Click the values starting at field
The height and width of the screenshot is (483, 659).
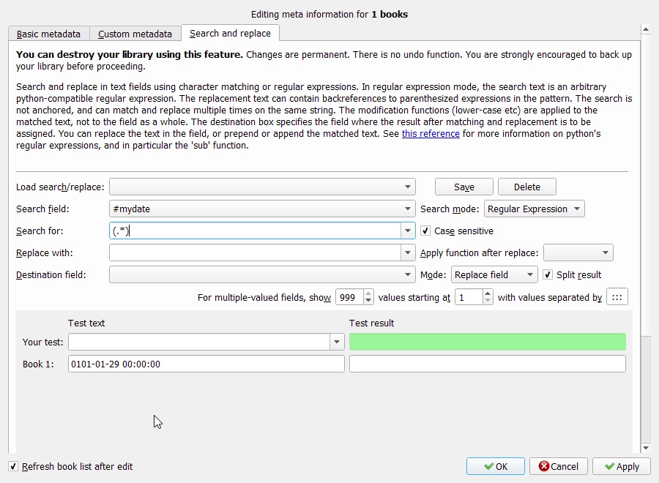pyautogui.click(x=469, y=297)
